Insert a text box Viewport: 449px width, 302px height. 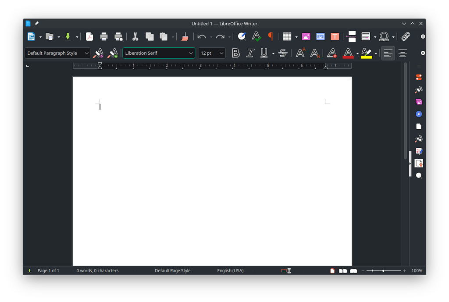335,36
